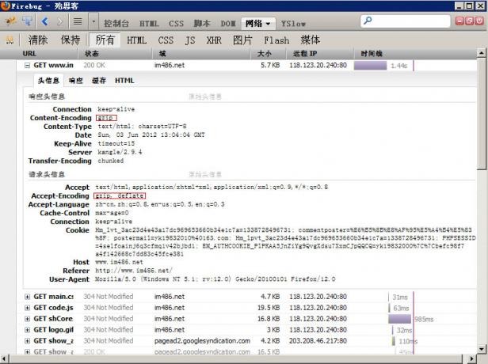Toggle the 保持 persist button
This screenshot has height=364, width=488.
pyautogui.click(x=71, y=40)
